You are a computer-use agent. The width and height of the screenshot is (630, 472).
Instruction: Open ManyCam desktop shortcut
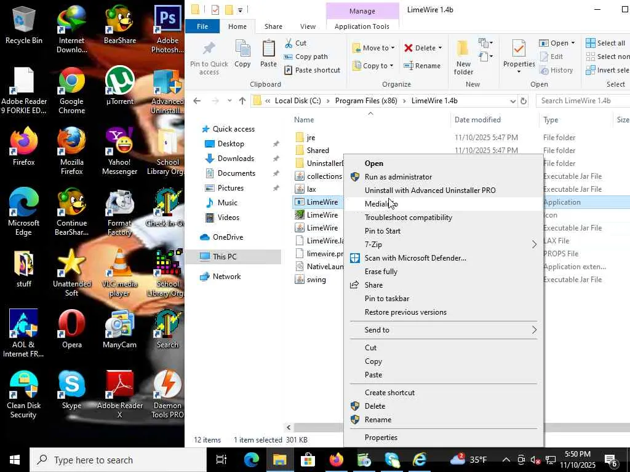120,329
